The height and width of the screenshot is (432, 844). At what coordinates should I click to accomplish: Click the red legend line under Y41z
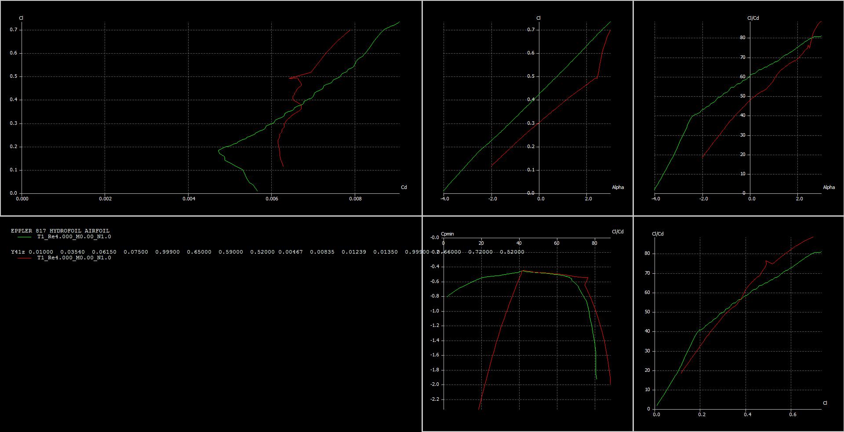(24, 258)
